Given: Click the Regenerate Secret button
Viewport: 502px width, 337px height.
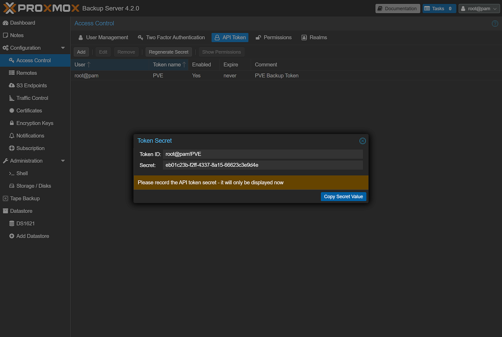Looking at the screenshot, I should pyautogui.click(x=169, y=52).
